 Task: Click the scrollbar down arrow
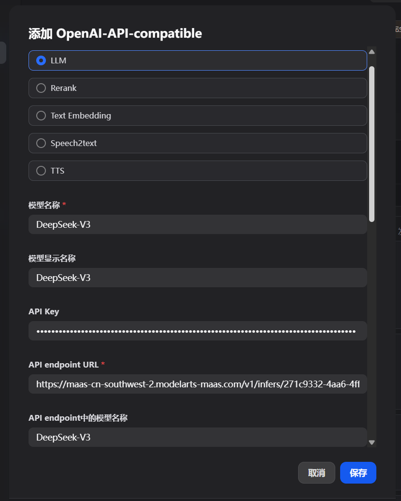(x=372, y=442)
